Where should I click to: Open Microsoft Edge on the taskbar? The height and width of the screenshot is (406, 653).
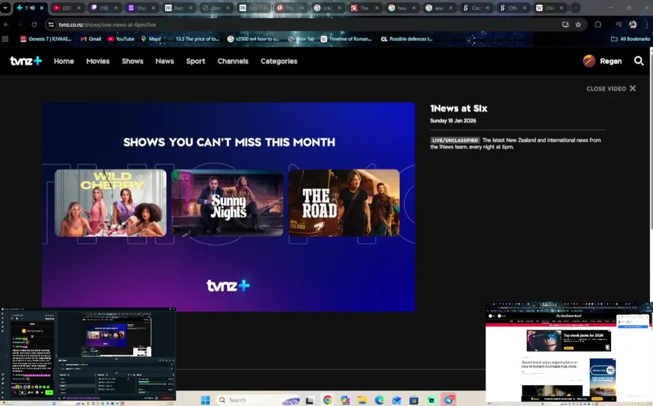[x=379, y=400]
